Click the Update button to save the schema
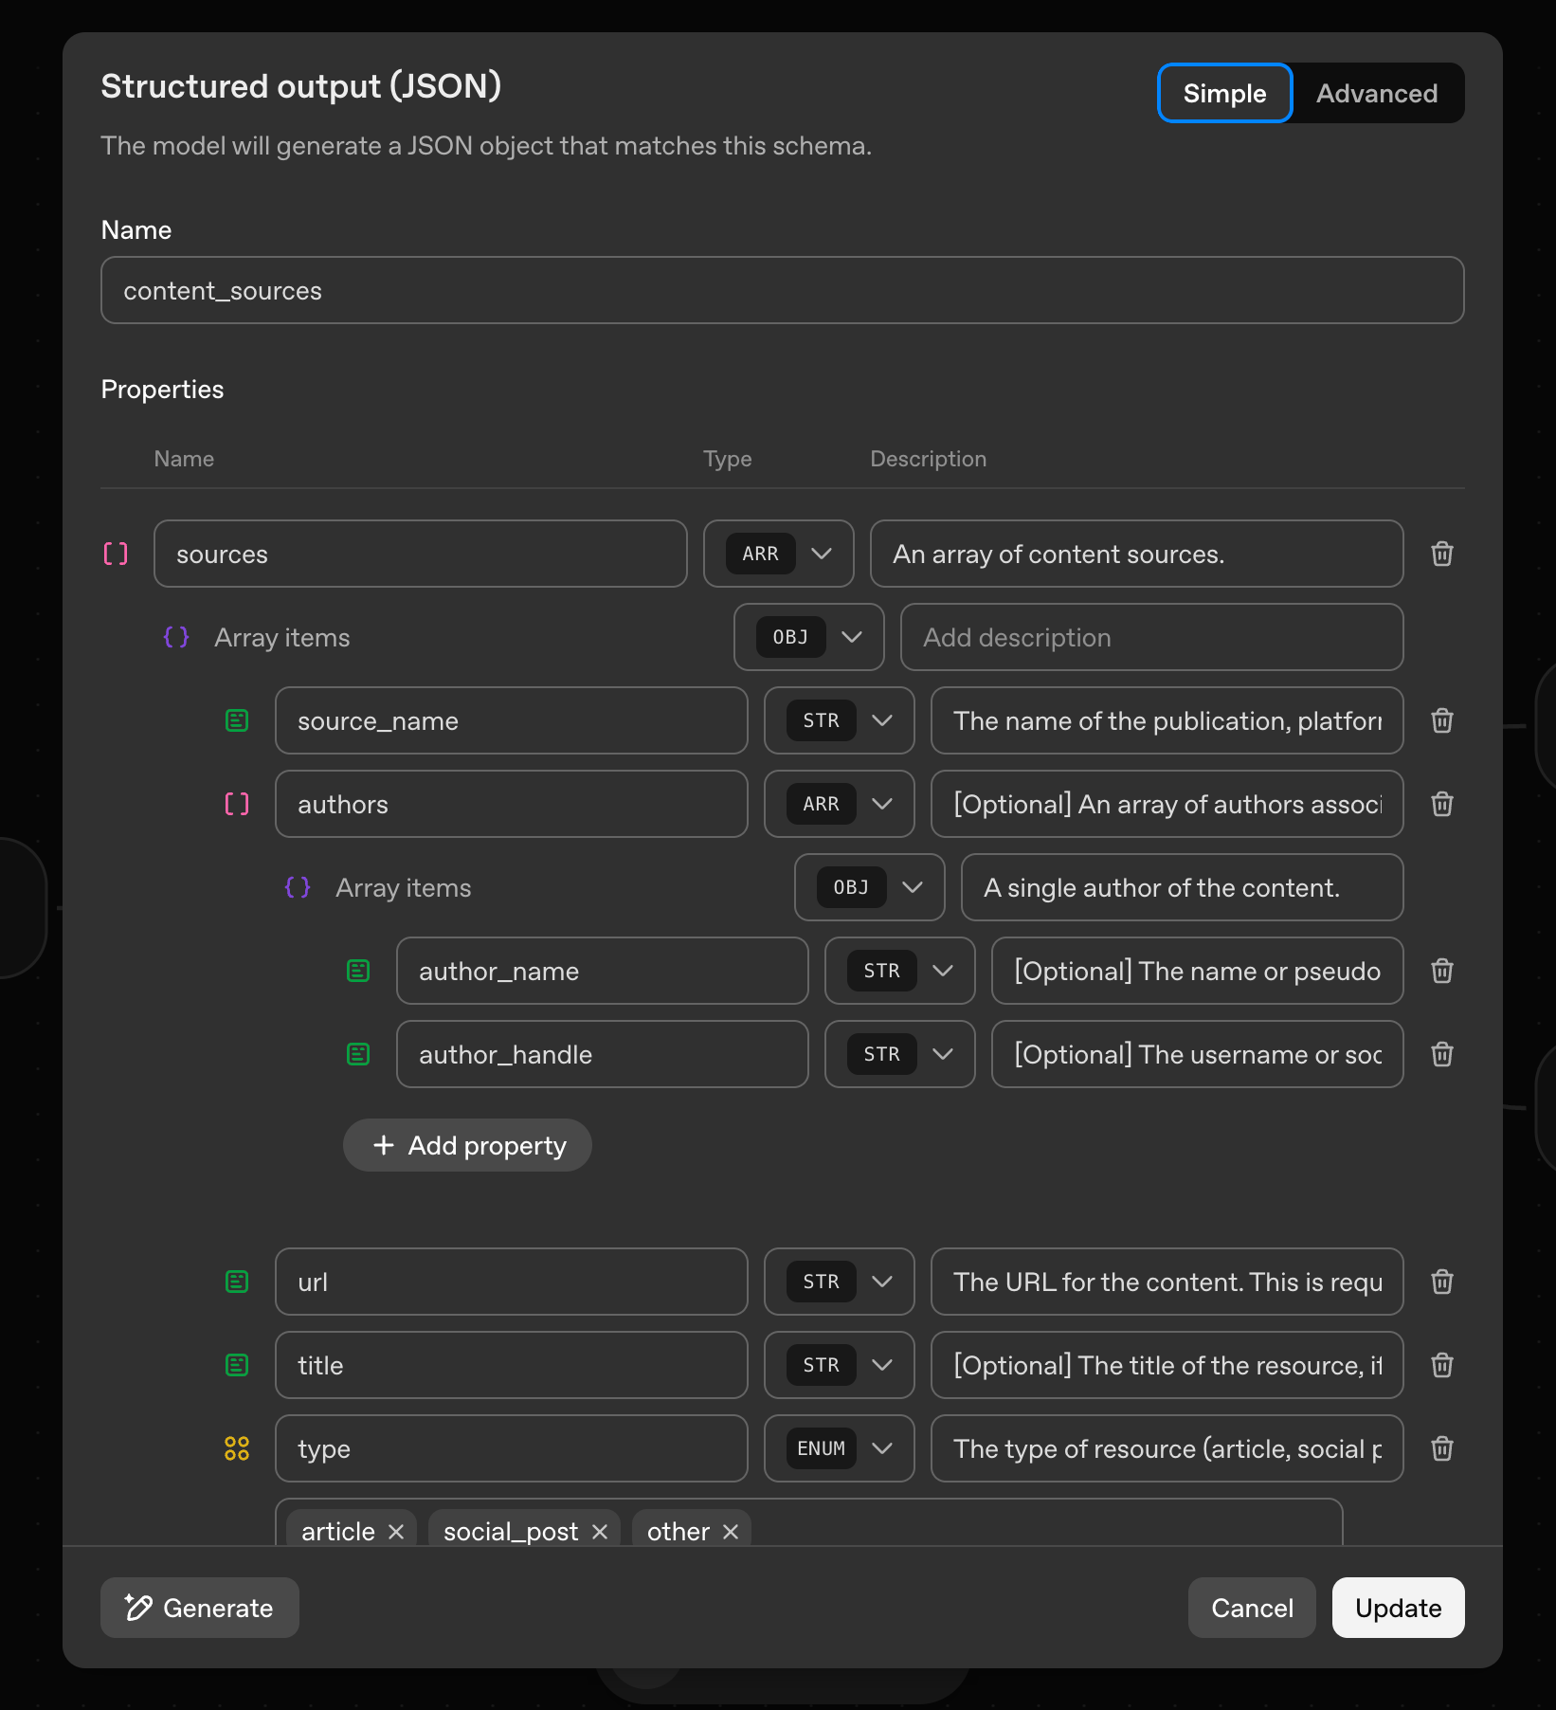The width and height of the screenshot is (1556, 1710). click(x=1397, y=1608)
